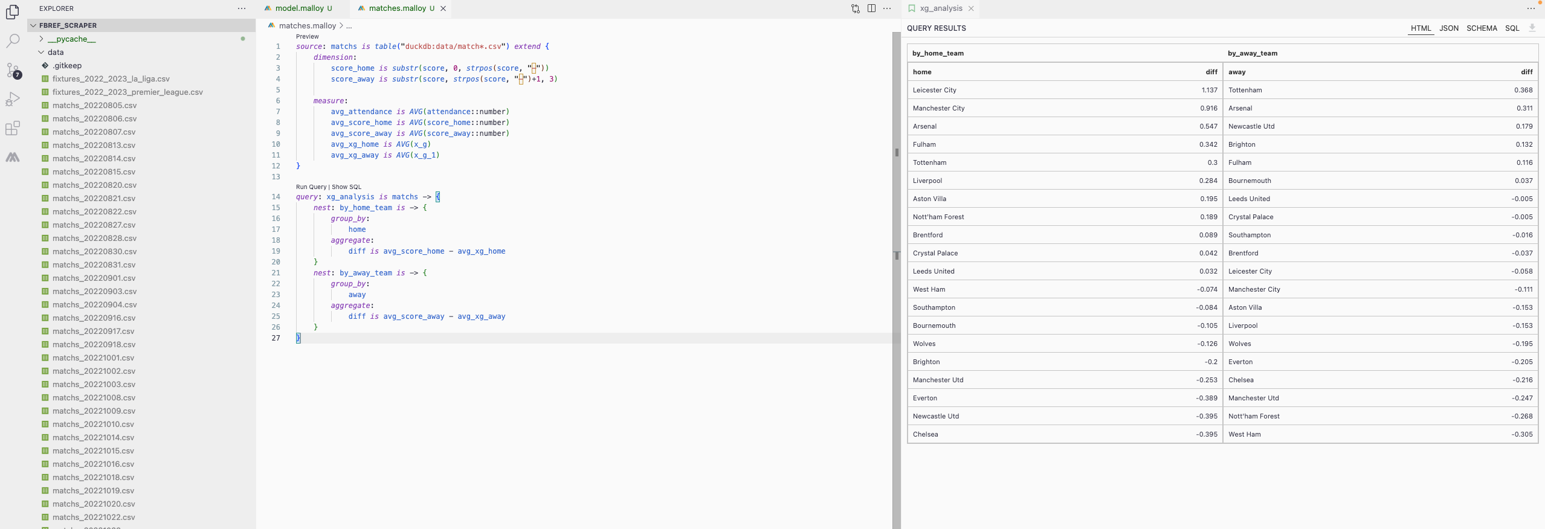This screenshot has height=529, width=1545.
Task: Click the split editor icon
Action: coord(871,8)
